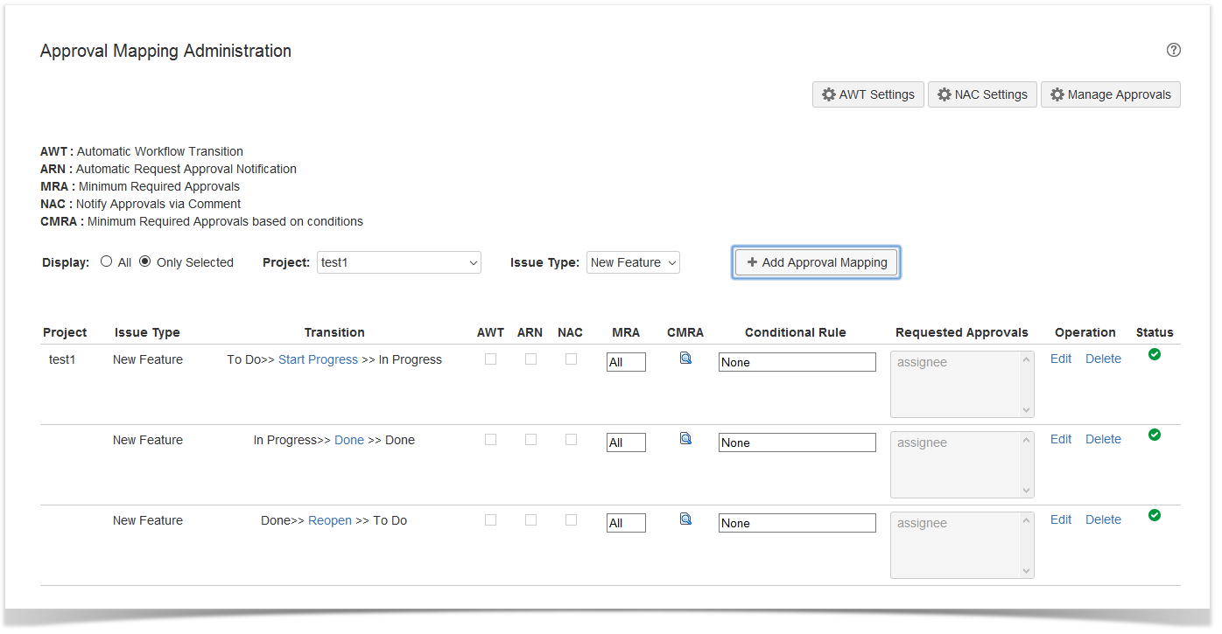Click Delete link for Reopen transition row
This screenshot has width=1222, height=634.
tap(1103, 519)
